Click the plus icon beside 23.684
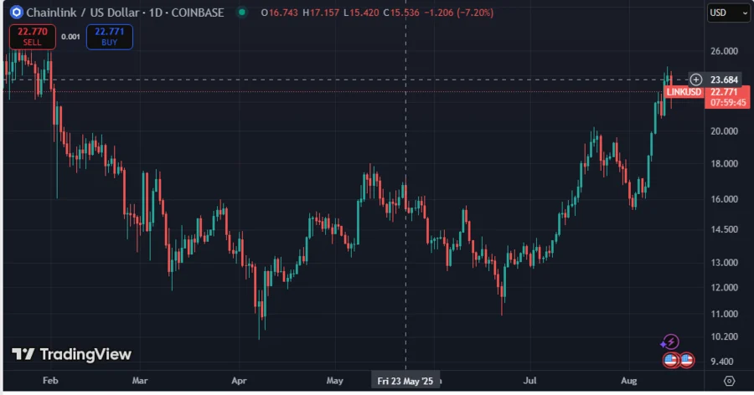The width and height of the screenshot is (754, 395). pos(696,80)
